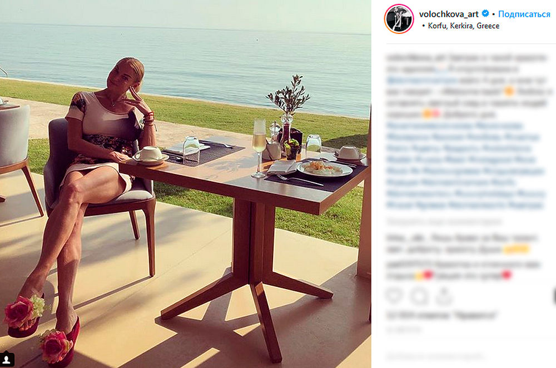The height and width of the screenshot is (368, 556).
Task: View the likes count below action icons
Action: coord(442,315)
